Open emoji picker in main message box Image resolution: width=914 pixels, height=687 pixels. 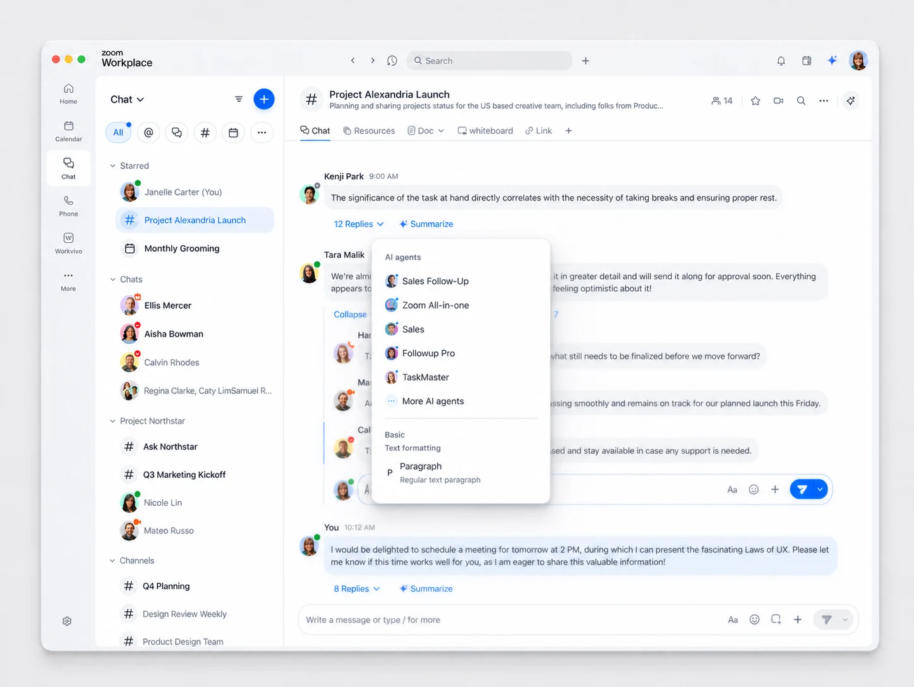pyautogui.click(x=754, y=620)
